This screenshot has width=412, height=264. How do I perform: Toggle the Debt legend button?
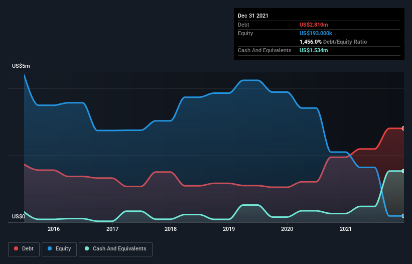(24, 249)
